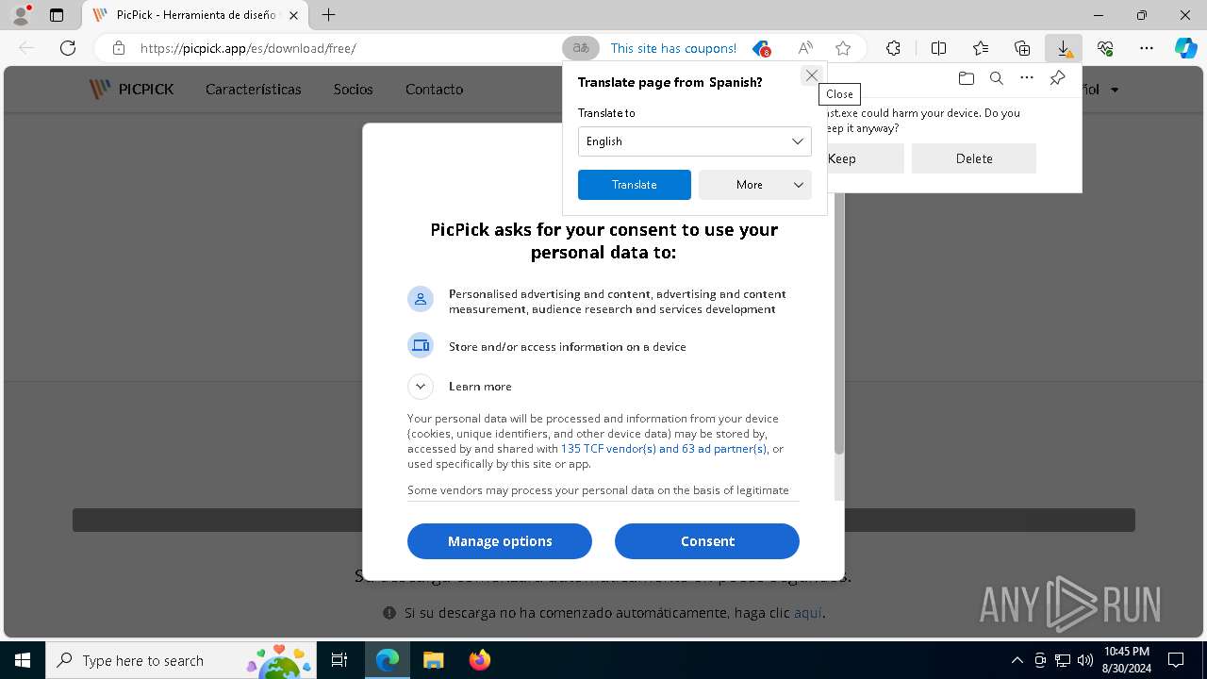
Task: Open File Explorer from the taskbar
Action: tap(433, 660)
